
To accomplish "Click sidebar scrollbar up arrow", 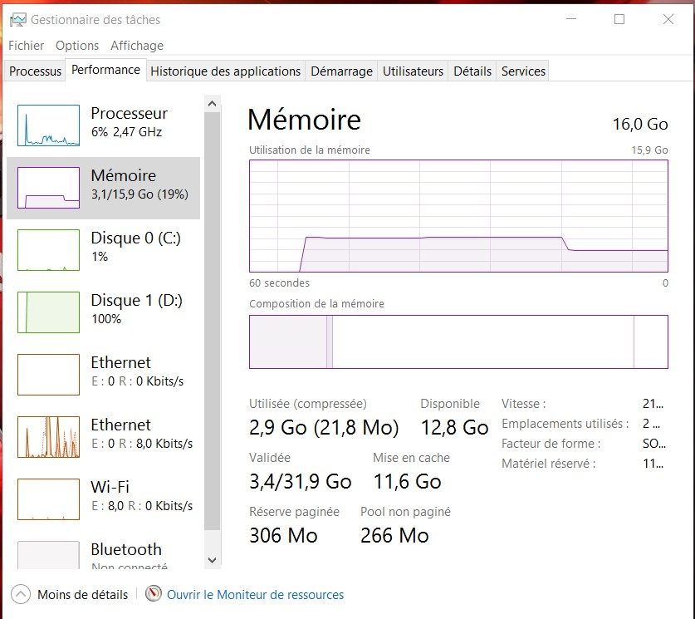I will pos(213,104).
